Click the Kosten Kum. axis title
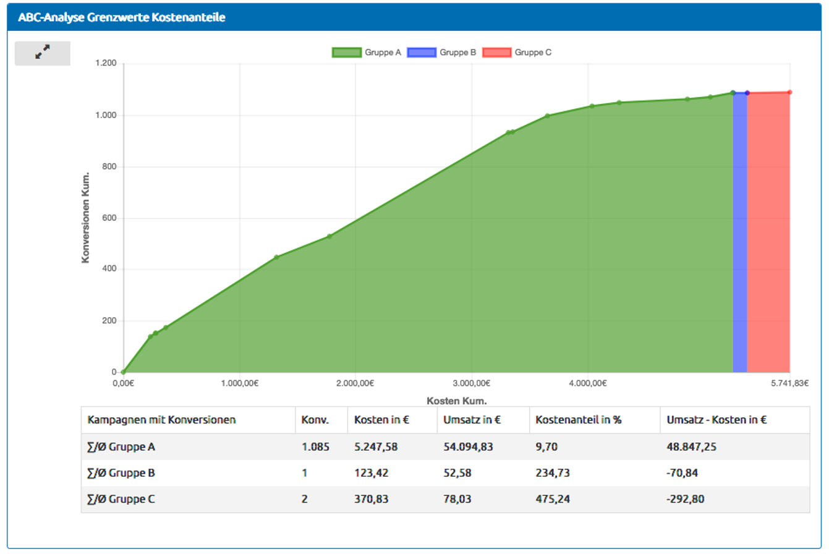This screenshot has height=554, width=829. 456,401
